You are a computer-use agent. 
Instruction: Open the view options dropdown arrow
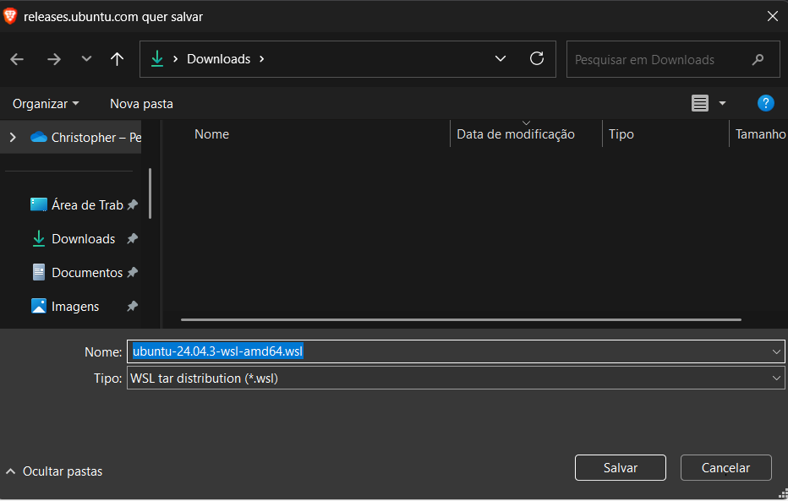(722, 103)
